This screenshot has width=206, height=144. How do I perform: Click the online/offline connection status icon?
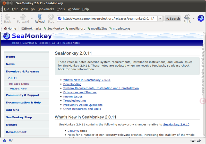[x=193, y=141]
